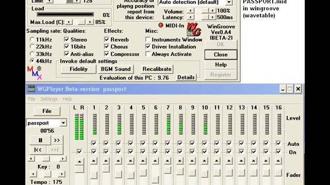Toggle the Stereo quality checkbox
This screenshot has width=330, height=185.
click(x=67, y=39)
